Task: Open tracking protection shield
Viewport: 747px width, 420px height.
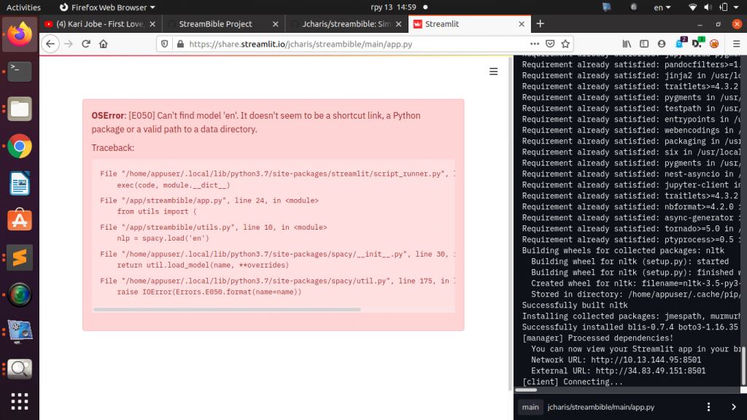Action: (165, 44)
